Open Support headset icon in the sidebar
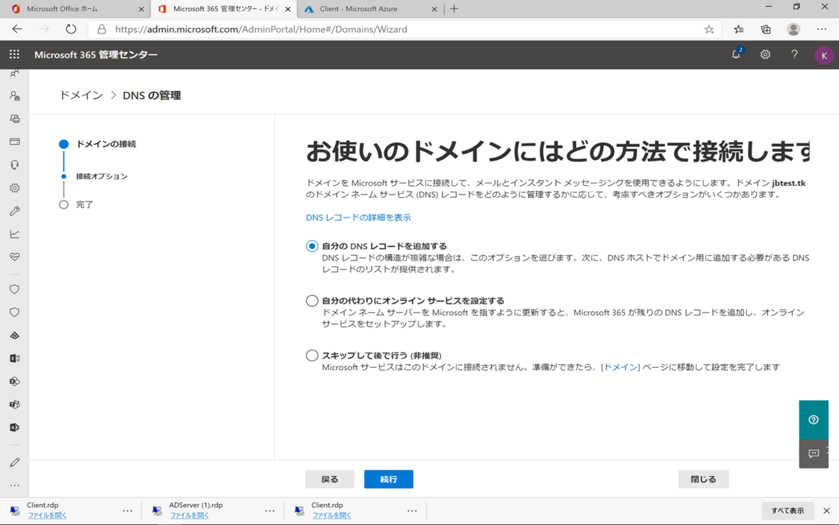The width and height of the screenshot is (839, 525). pos(15,165)
